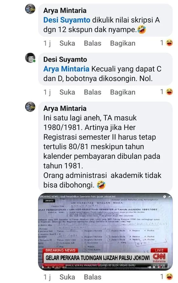Image resolution: width=178 pixels, height=283 pixels.
Task: Click Balas under first Arya Mintaria comment
Action: [x=92, y=43]
